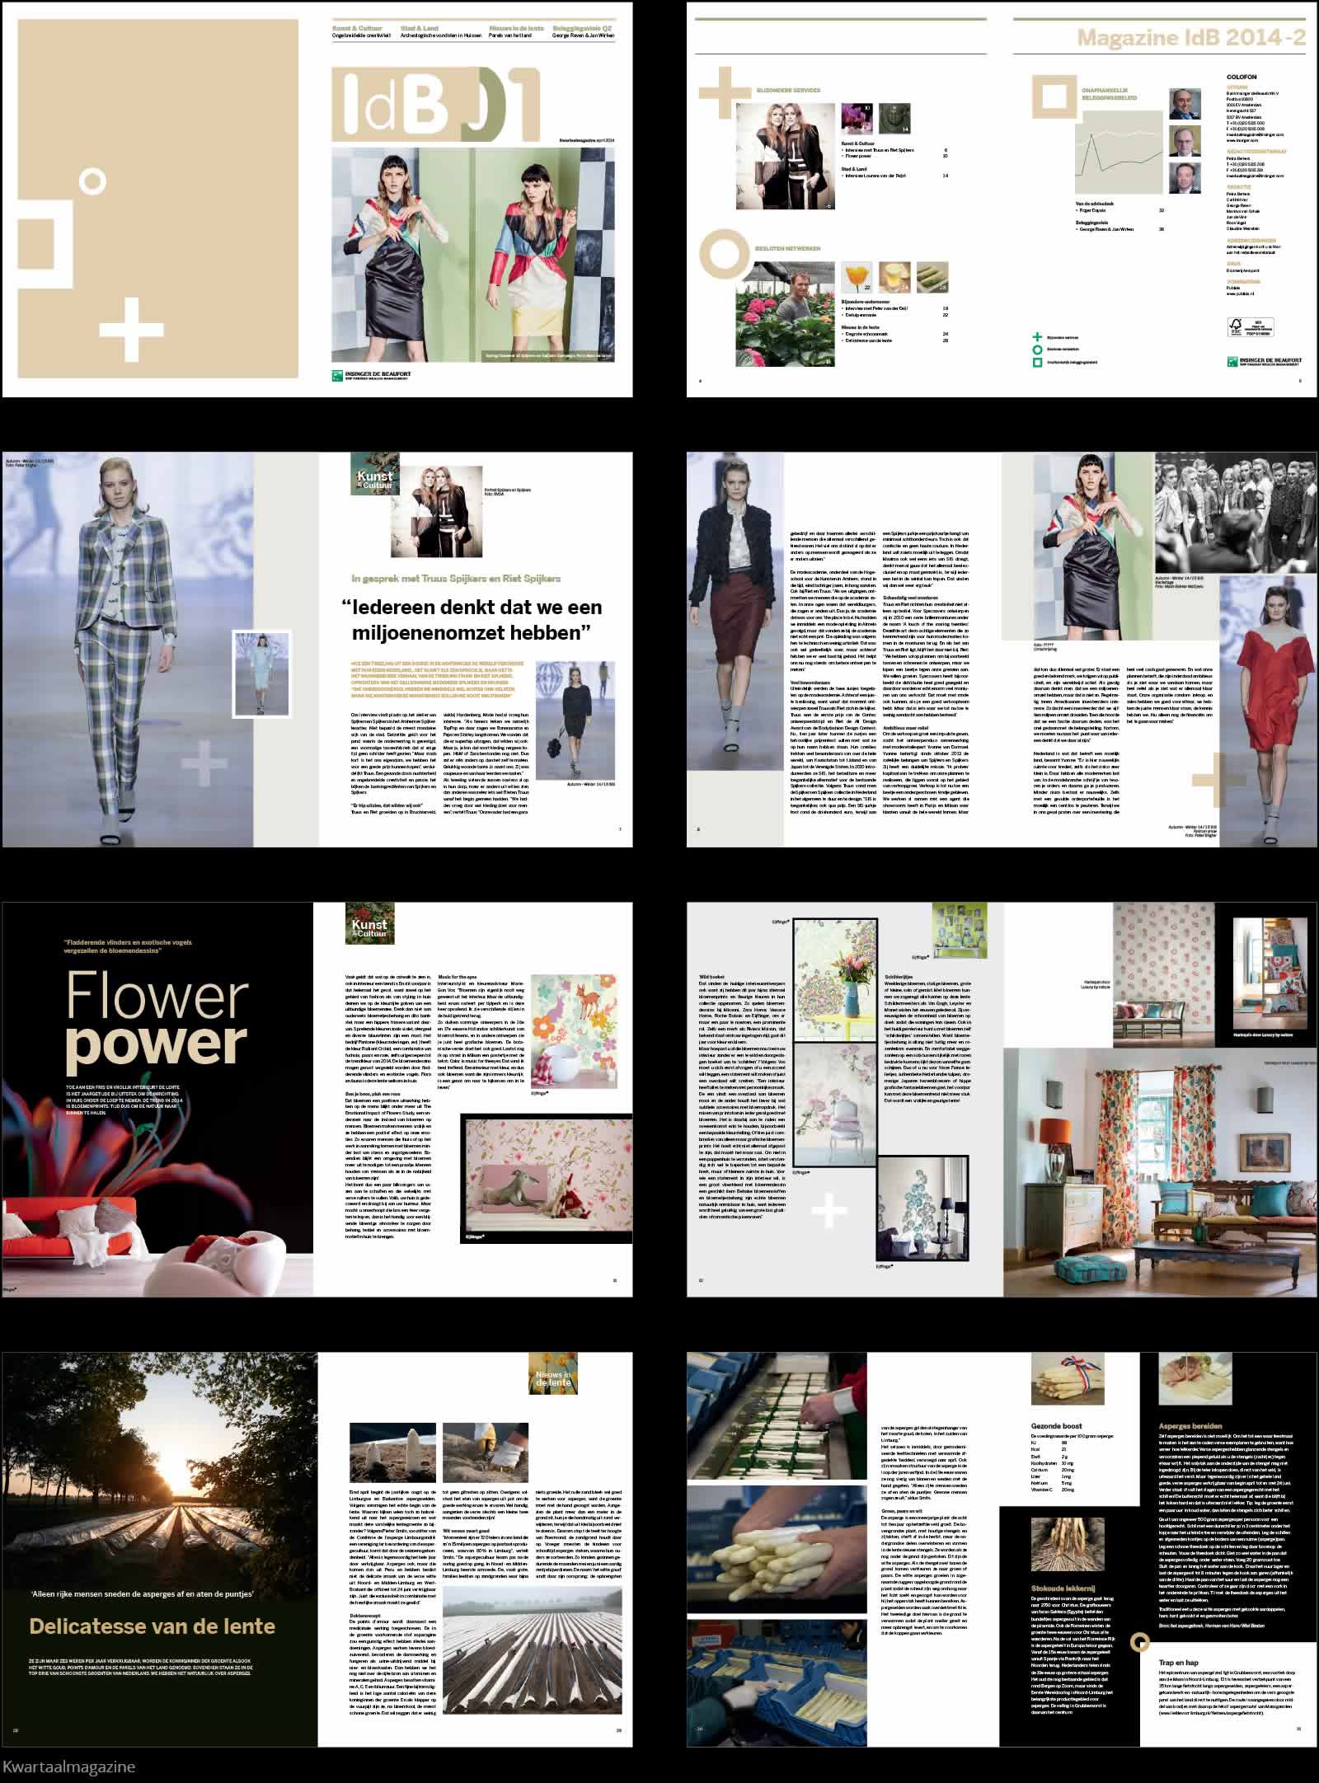Click the green circle icon in the contents legend

(x=1037, y=349)
